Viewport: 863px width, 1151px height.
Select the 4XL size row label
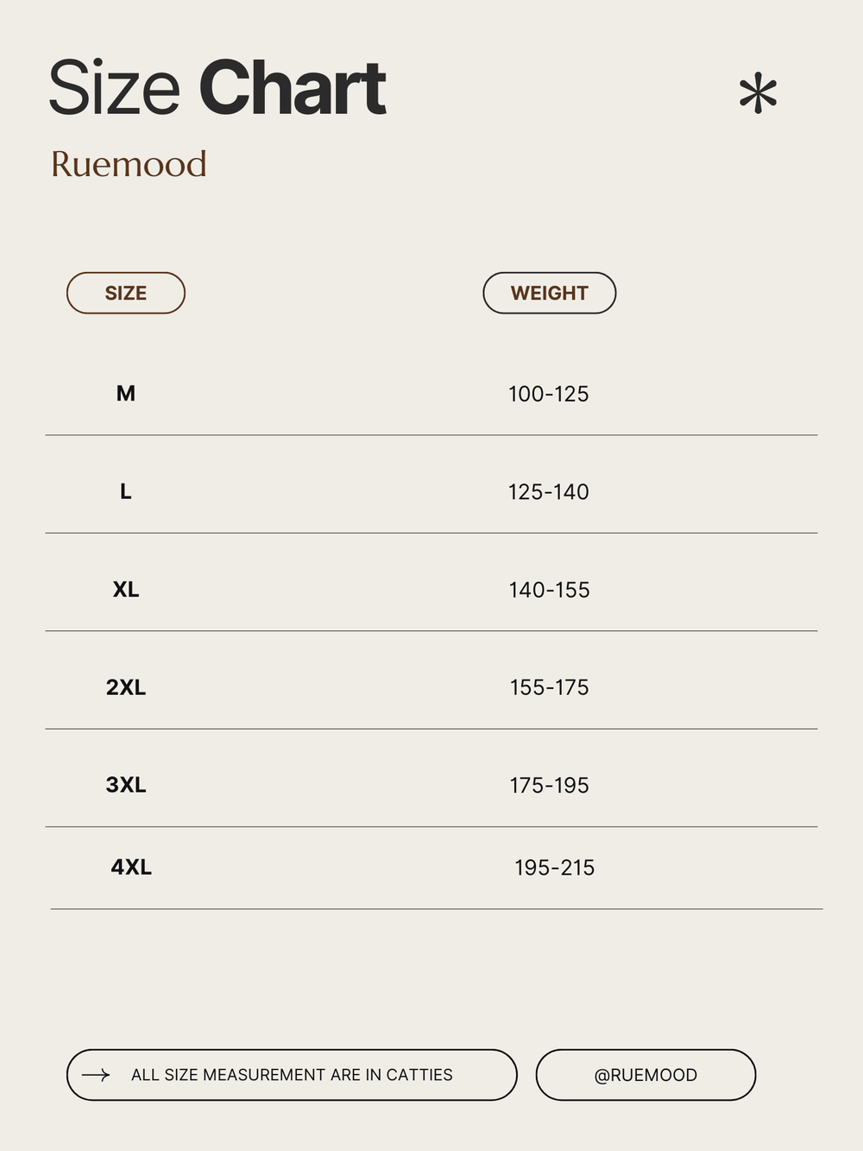coord(131,867)
